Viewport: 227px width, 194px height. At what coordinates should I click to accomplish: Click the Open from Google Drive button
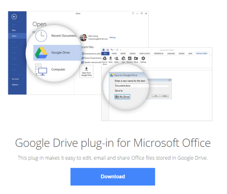(86, 72)
